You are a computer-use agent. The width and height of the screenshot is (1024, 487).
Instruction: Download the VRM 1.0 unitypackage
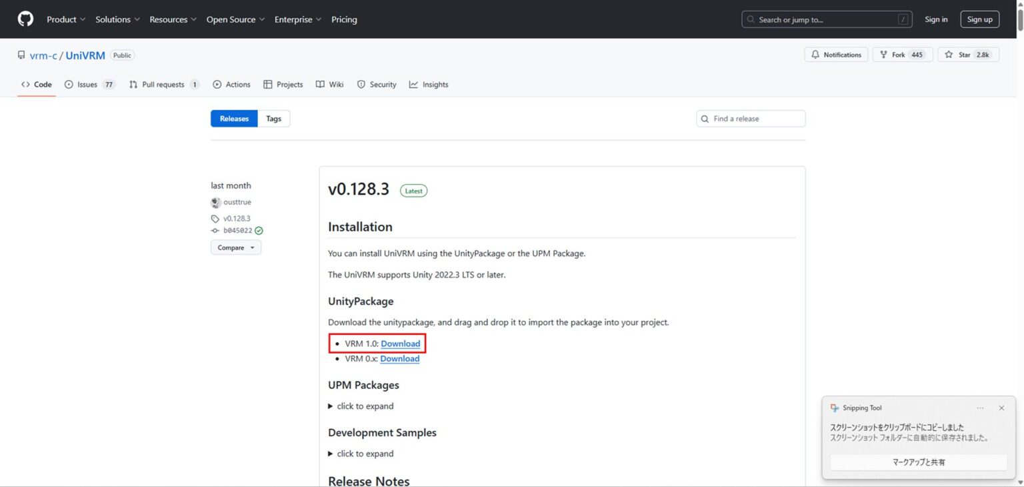(400, 344)
